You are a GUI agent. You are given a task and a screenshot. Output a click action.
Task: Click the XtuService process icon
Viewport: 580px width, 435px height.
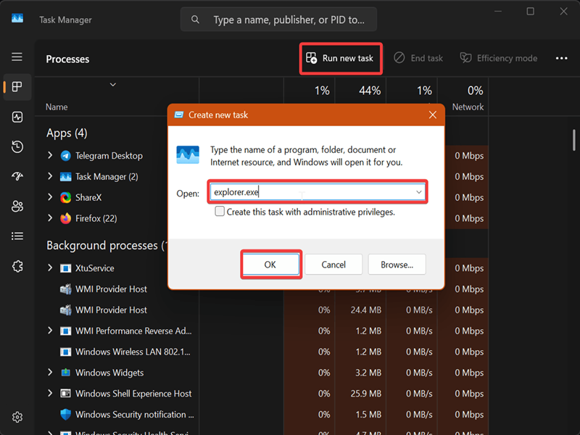[x=65, y=268]
